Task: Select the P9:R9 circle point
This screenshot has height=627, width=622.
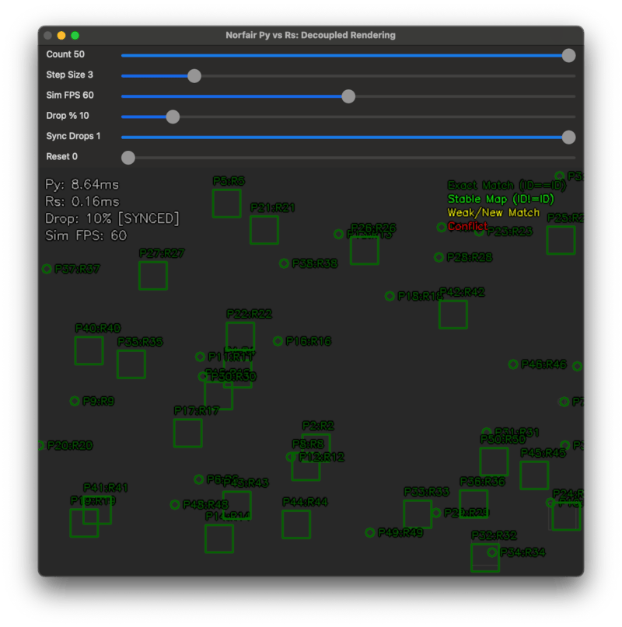Action: pos(75,401)
